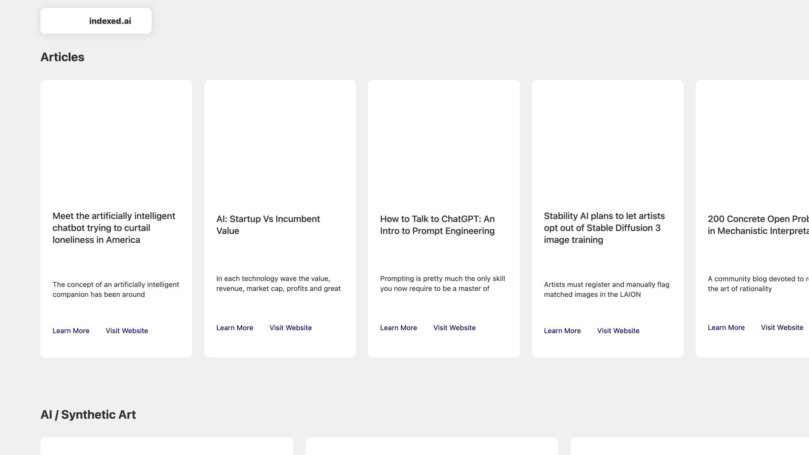Image resolution: width=809 pixels, height=455 pixels.
Task: Visit Website for ChatGPT prompt engineering article
Action: click(x=454, y=328)
